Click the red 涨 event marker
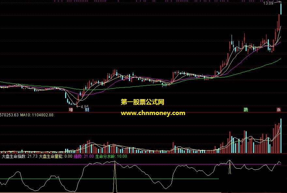This screenshot has height=193, width=287. click(279, 110)
